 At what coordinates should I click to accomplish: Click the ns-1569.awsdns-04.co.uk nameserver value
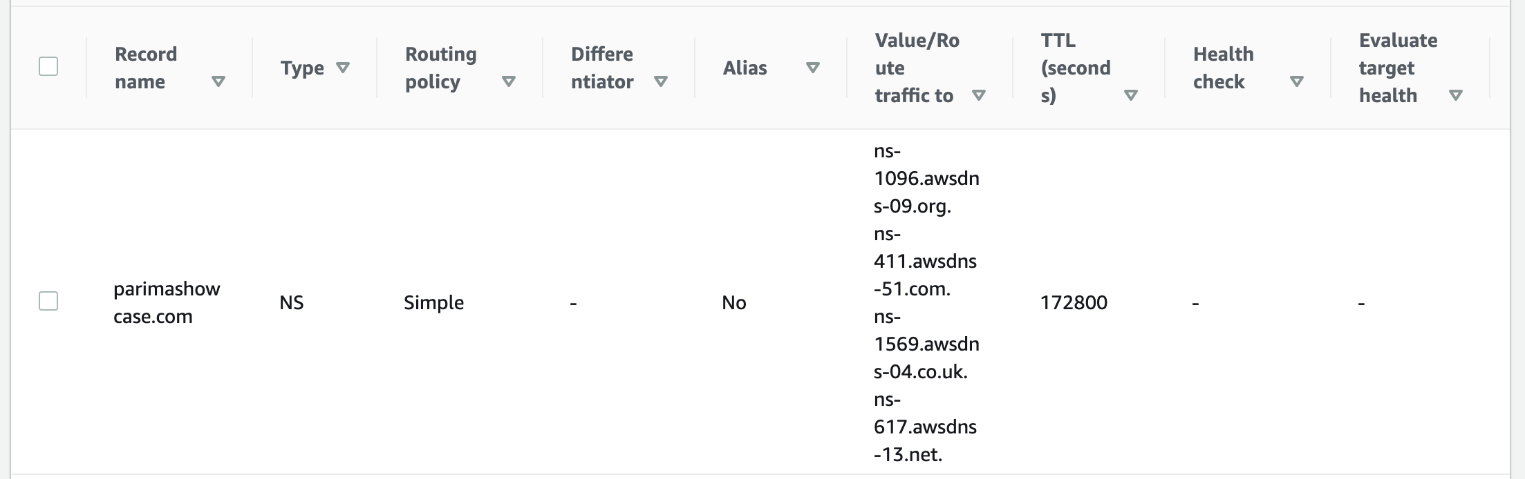click(926, 344)
